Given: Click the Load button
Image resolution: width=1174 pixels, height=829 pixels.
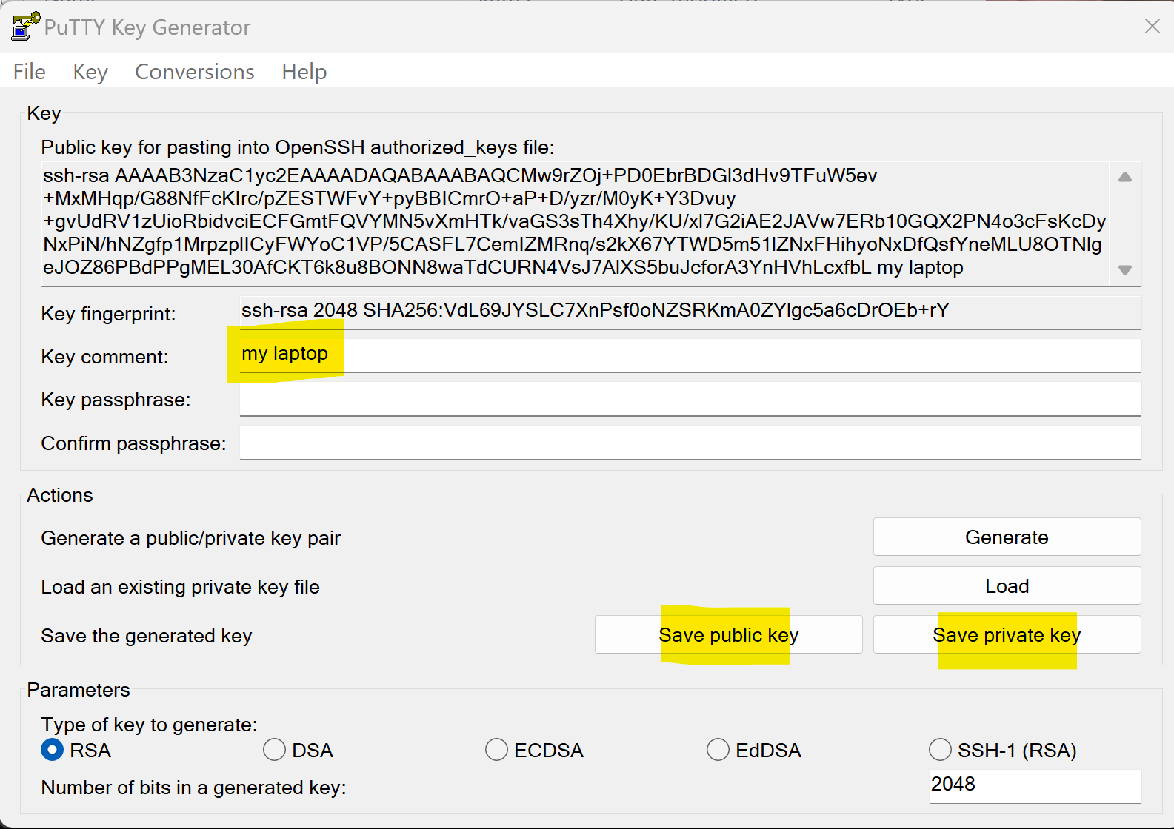Looking at the screenshot, I should pos(1007,585).
